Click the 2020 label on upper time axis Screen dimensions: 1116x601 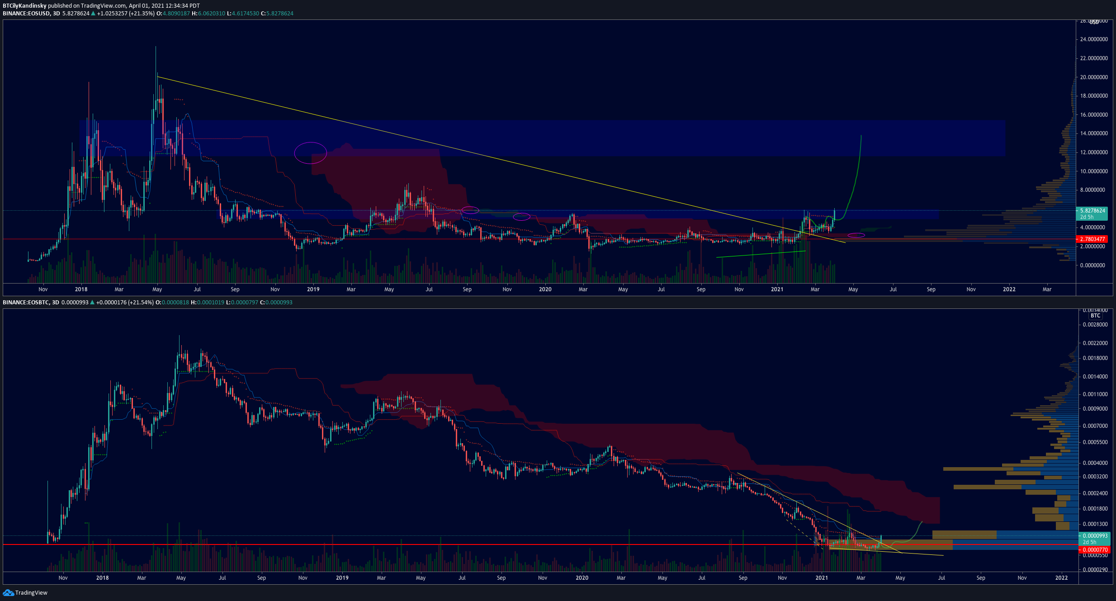pos(545,289)
